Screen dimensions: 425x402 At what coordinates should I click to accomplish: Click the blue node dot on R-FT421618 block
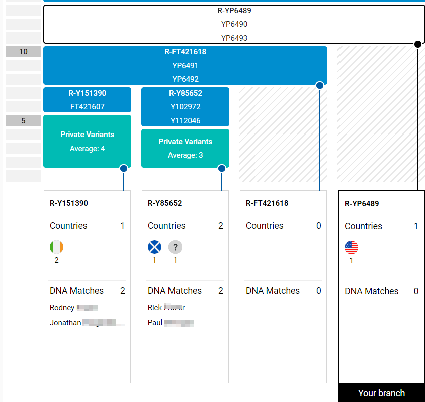click(319, 85)
